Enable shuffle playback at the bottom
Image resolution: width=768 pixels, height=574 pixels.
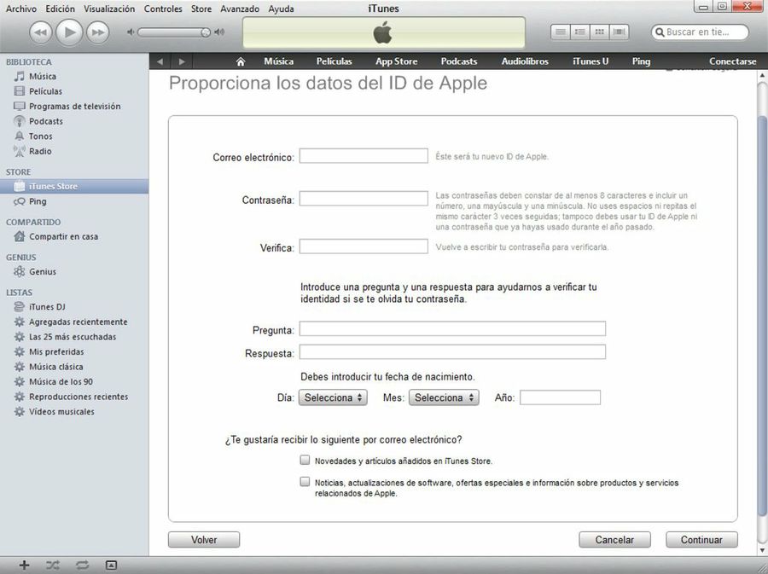[x=52, y=565]
